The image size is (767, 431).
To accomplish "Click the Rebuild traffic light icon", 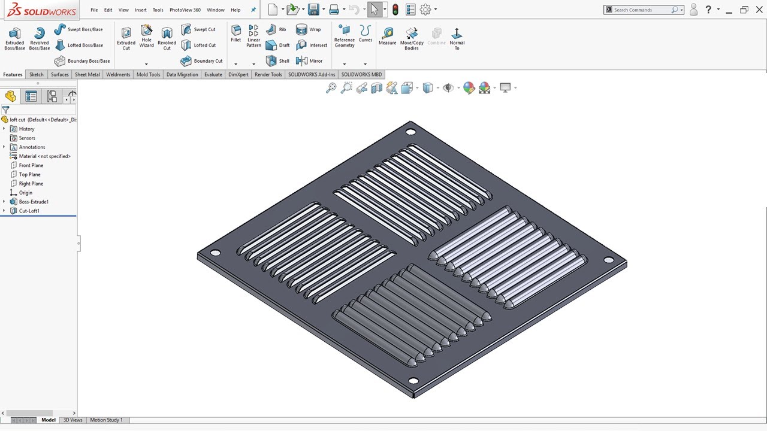I will 395,10.
